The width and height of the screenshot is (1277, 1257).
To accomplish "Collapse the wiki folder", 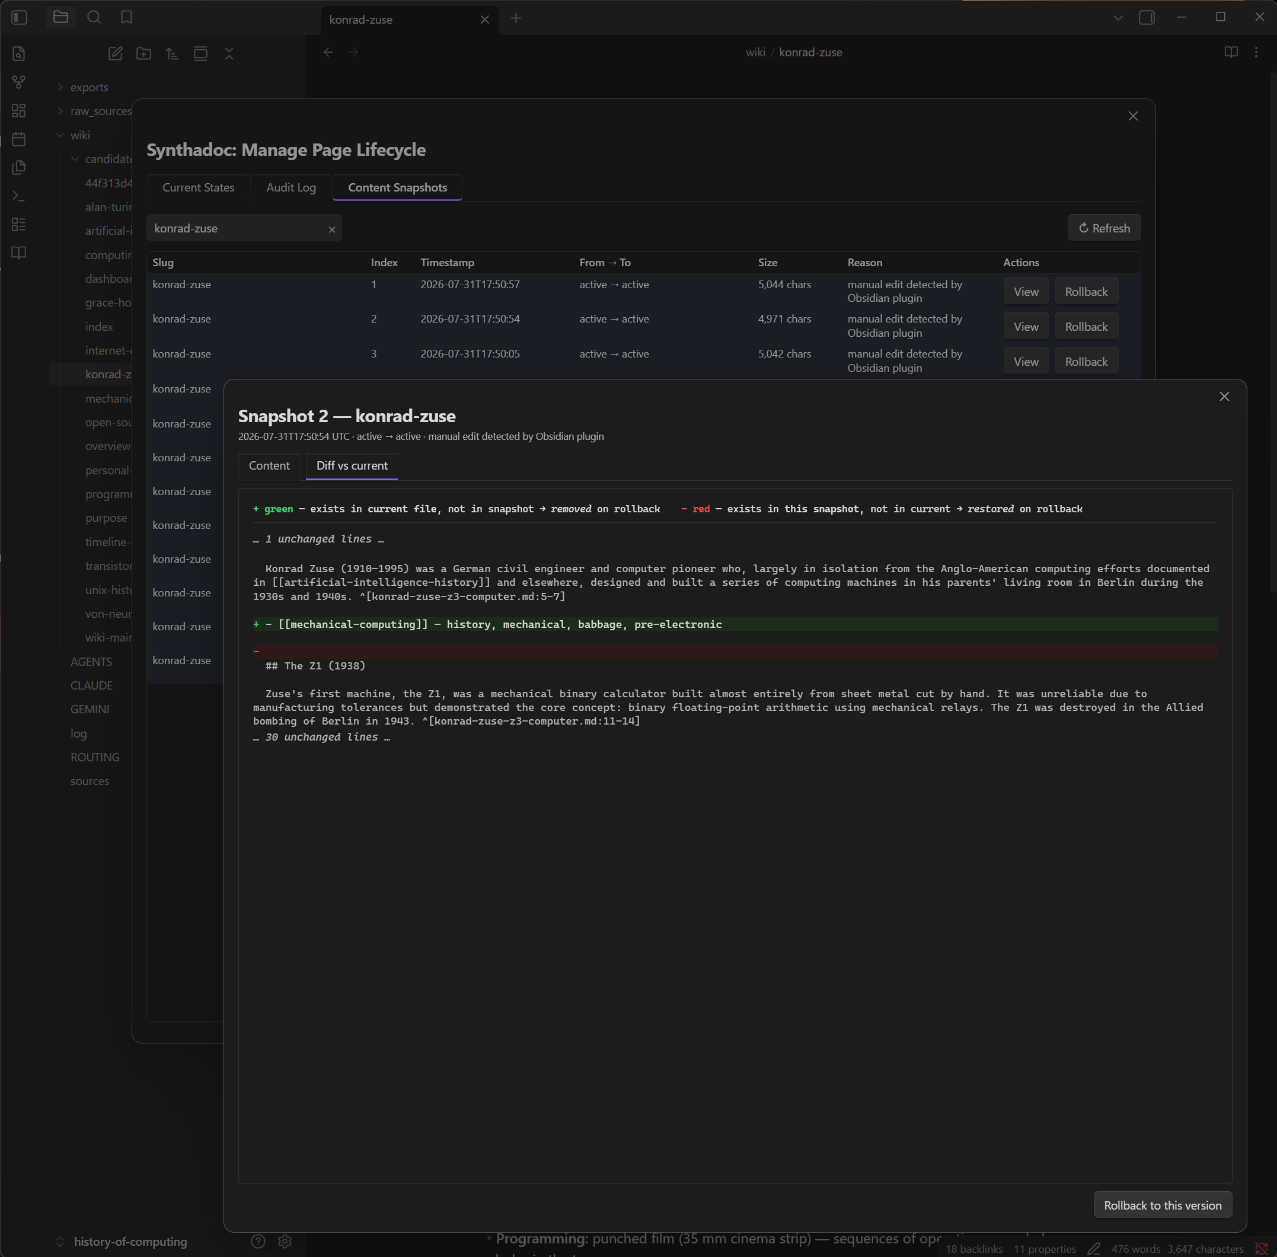I will pos(60,135).
